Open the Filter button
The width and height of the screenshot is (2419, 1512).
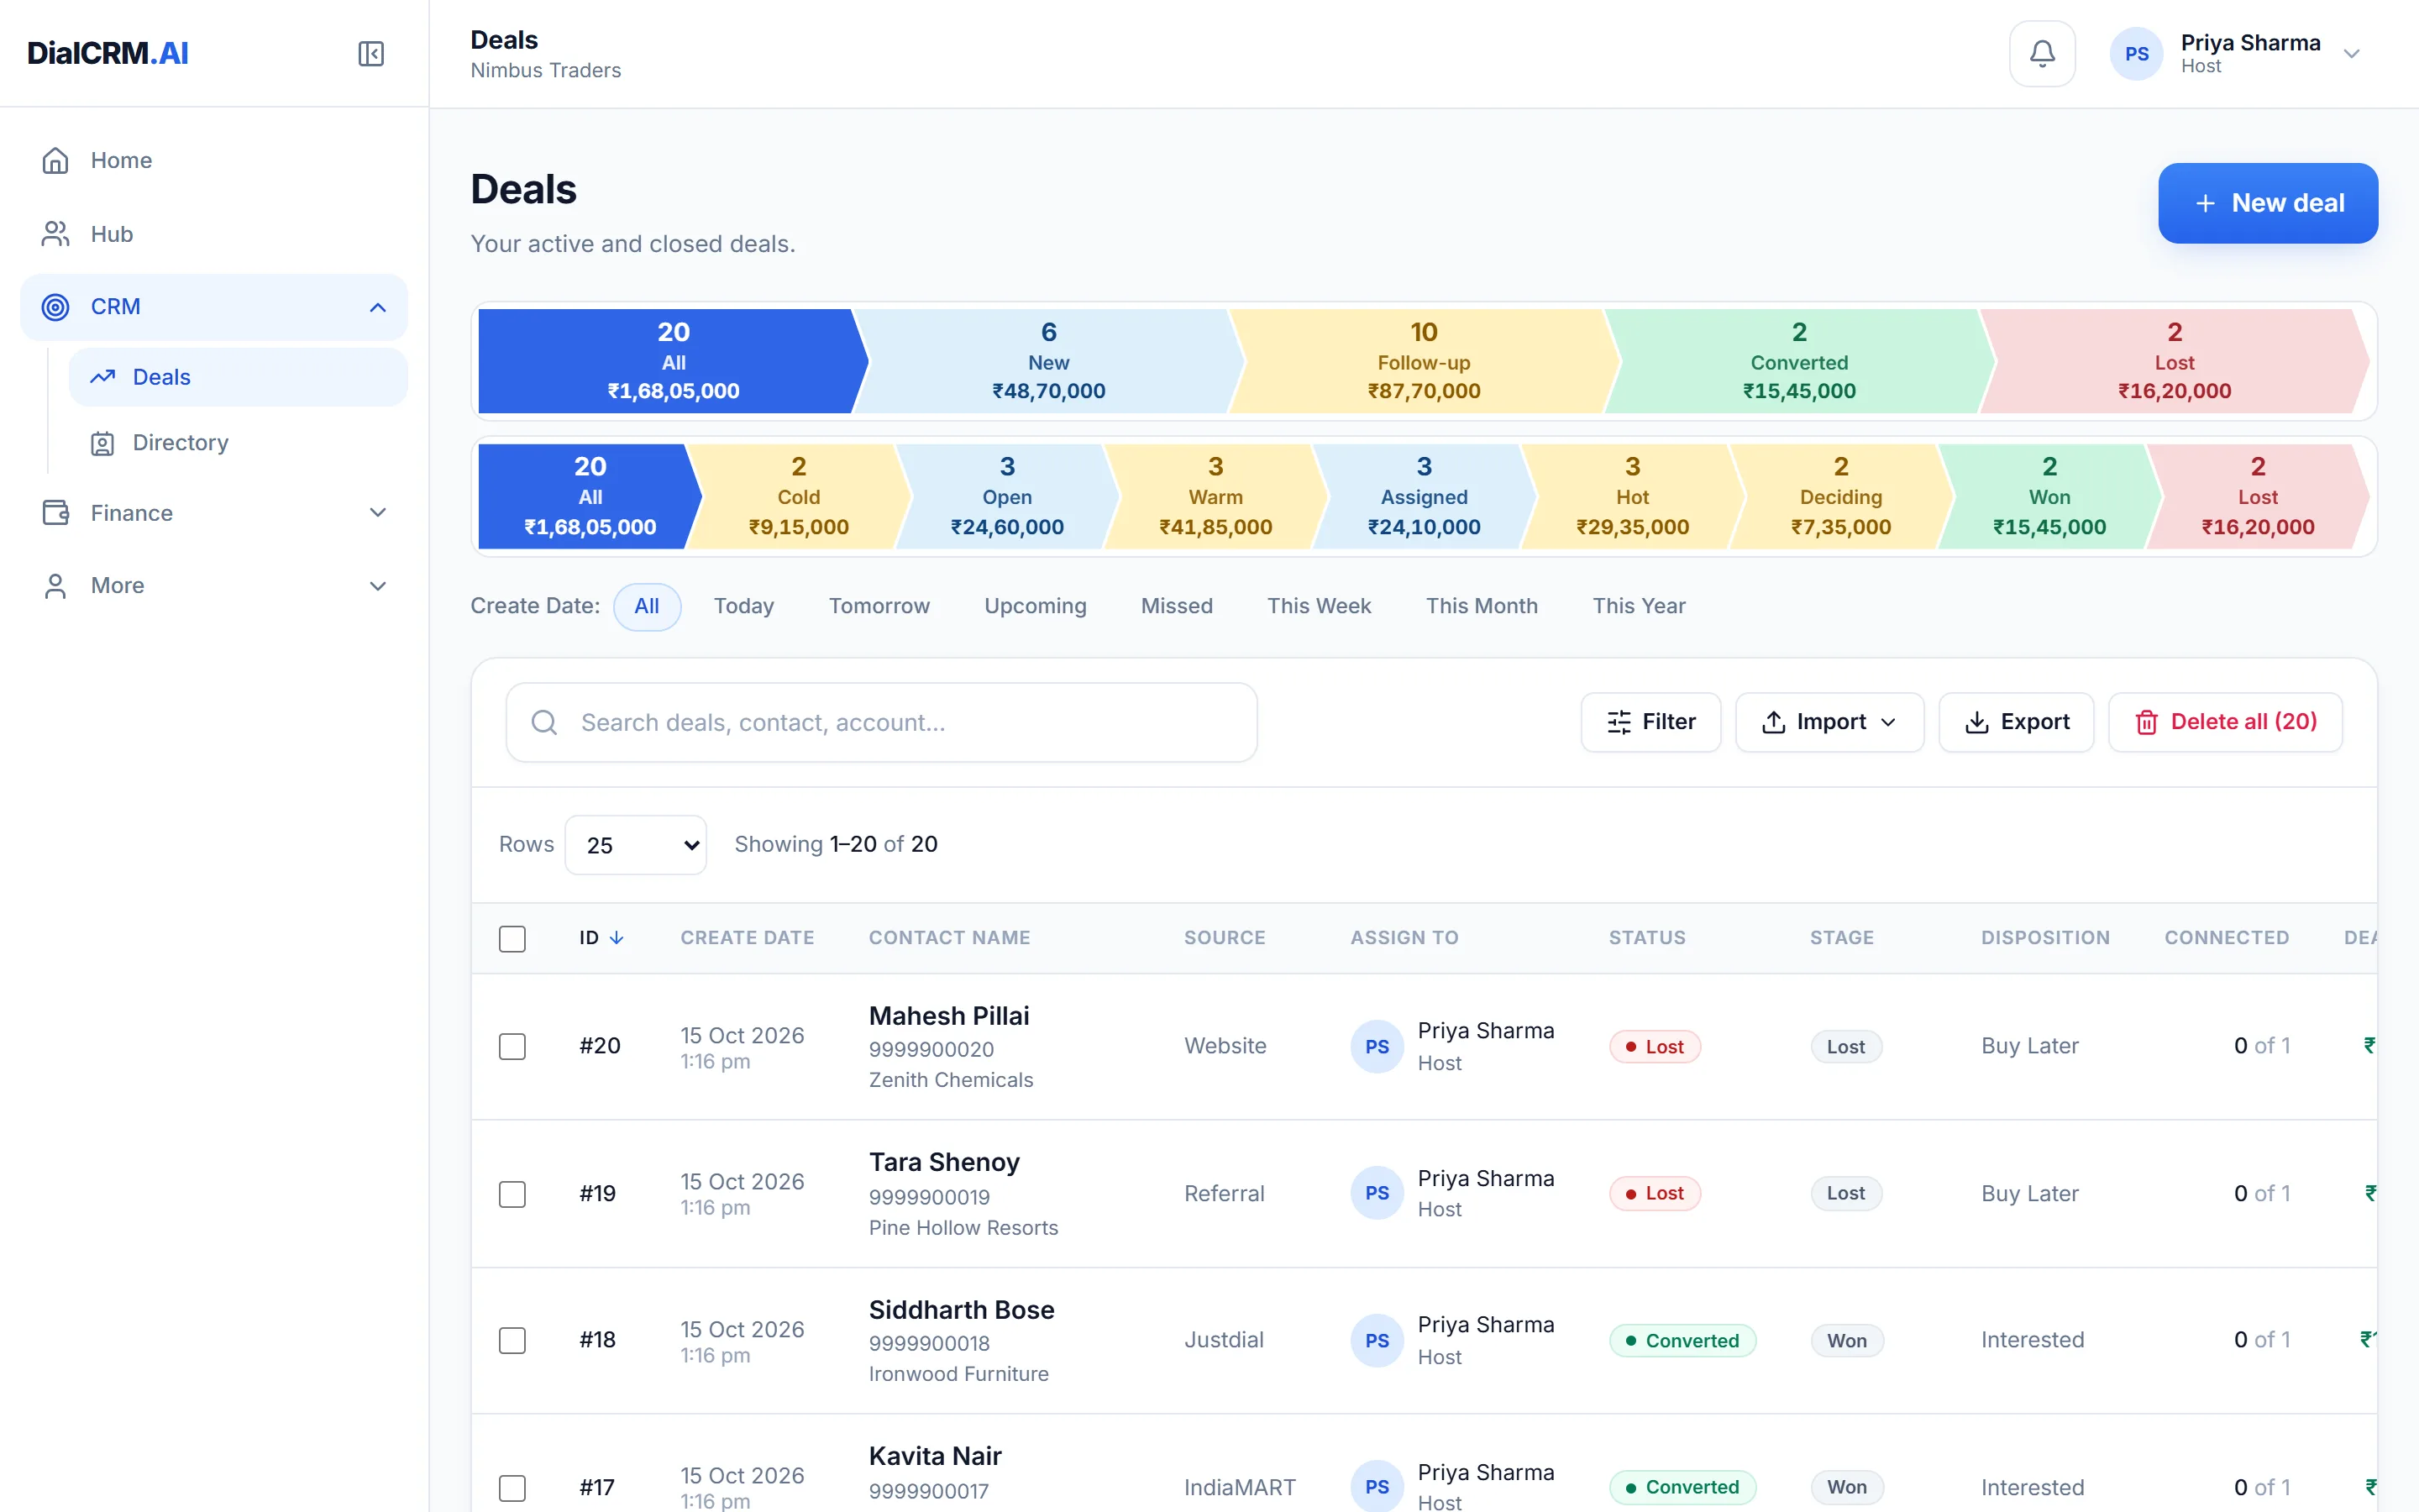coord(1650,722)
